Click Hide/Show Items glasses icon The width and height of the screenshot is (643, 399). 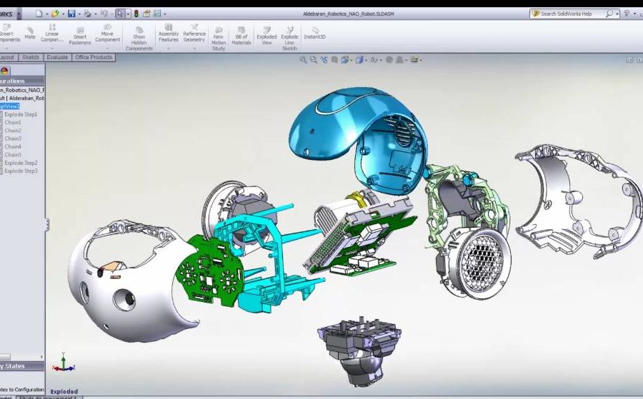[x=374, y=60]
